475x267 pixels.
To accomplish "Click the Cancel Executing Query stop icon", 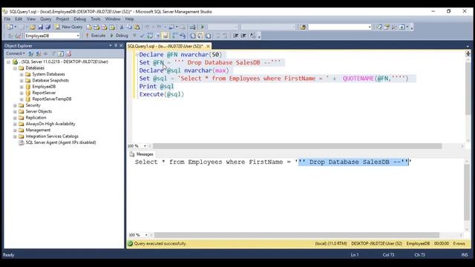I will (134, 36).
